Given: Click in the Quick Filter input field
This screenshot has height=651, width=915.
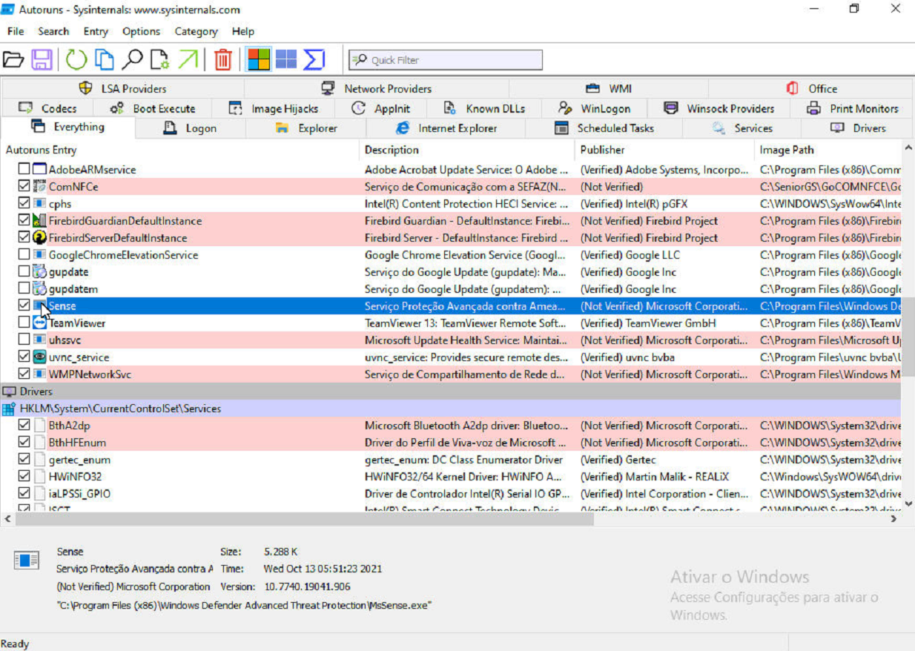Looking at the screenshot, I should click(x=446, y=60).
